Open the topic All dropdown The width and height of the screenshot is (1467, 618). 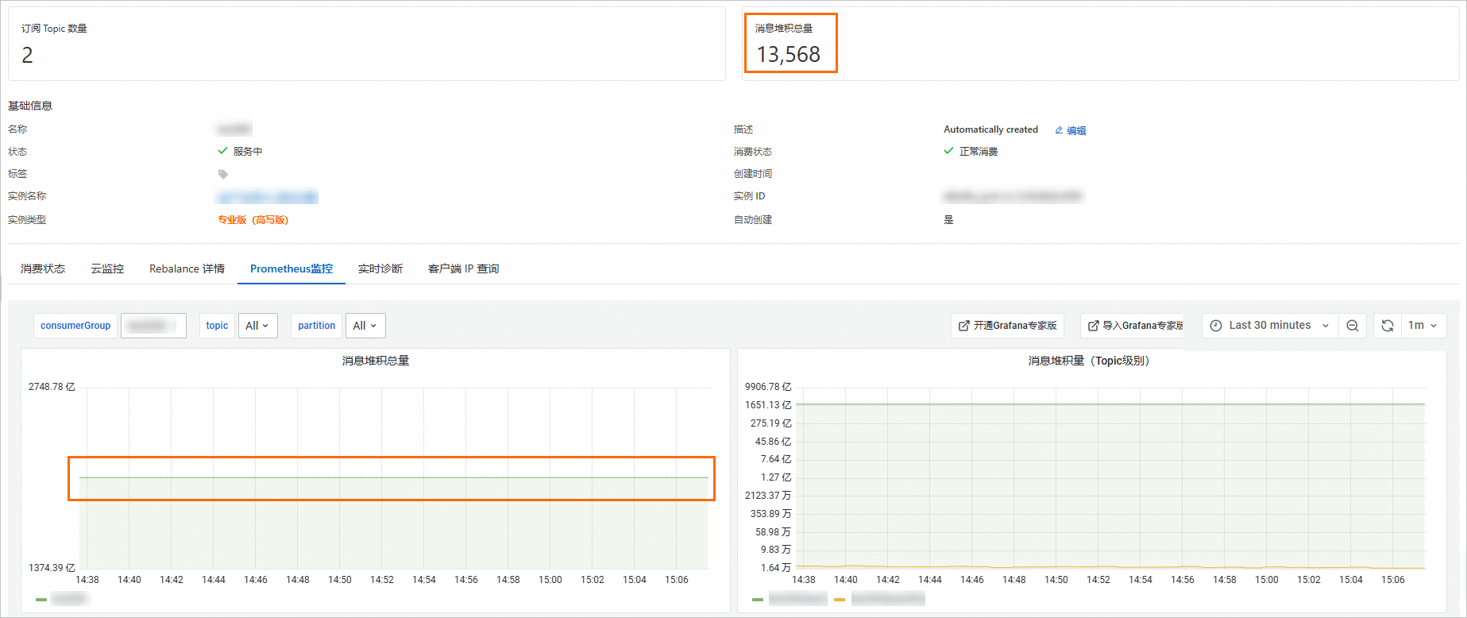(x=258, y=326)
